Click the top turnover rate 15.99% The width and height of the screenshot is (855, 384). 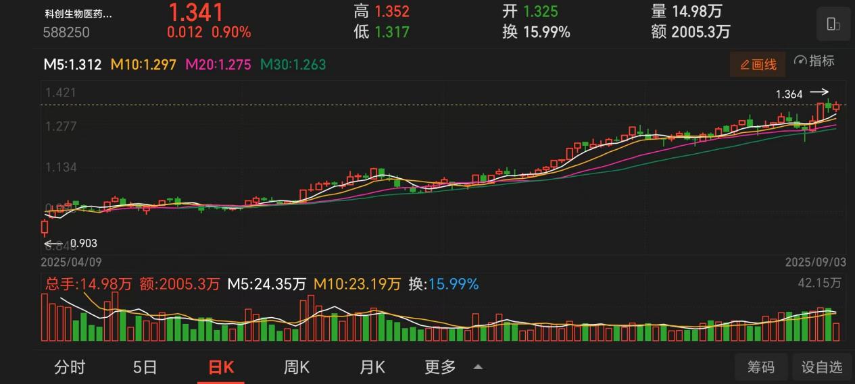coord(545,32)
